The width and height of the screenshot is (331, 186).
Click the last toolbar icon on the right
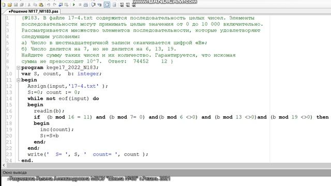(x=133, y=5)
